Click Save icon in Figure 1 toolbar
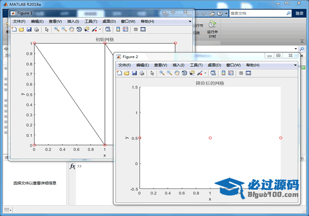 29,29
